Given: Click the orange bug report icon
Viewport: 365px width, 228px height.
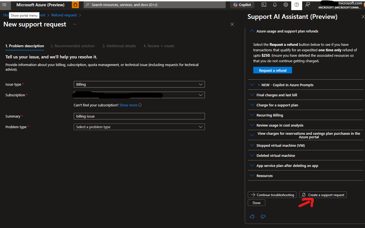Looking at the screenshot, I should tap(75, 5).
